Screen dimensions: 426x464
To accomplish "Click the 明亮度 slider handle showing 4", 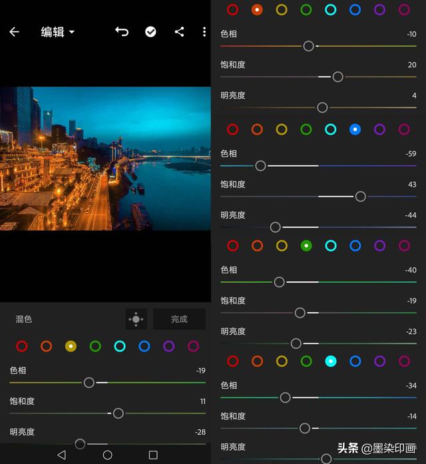I will tap(322, 107).
